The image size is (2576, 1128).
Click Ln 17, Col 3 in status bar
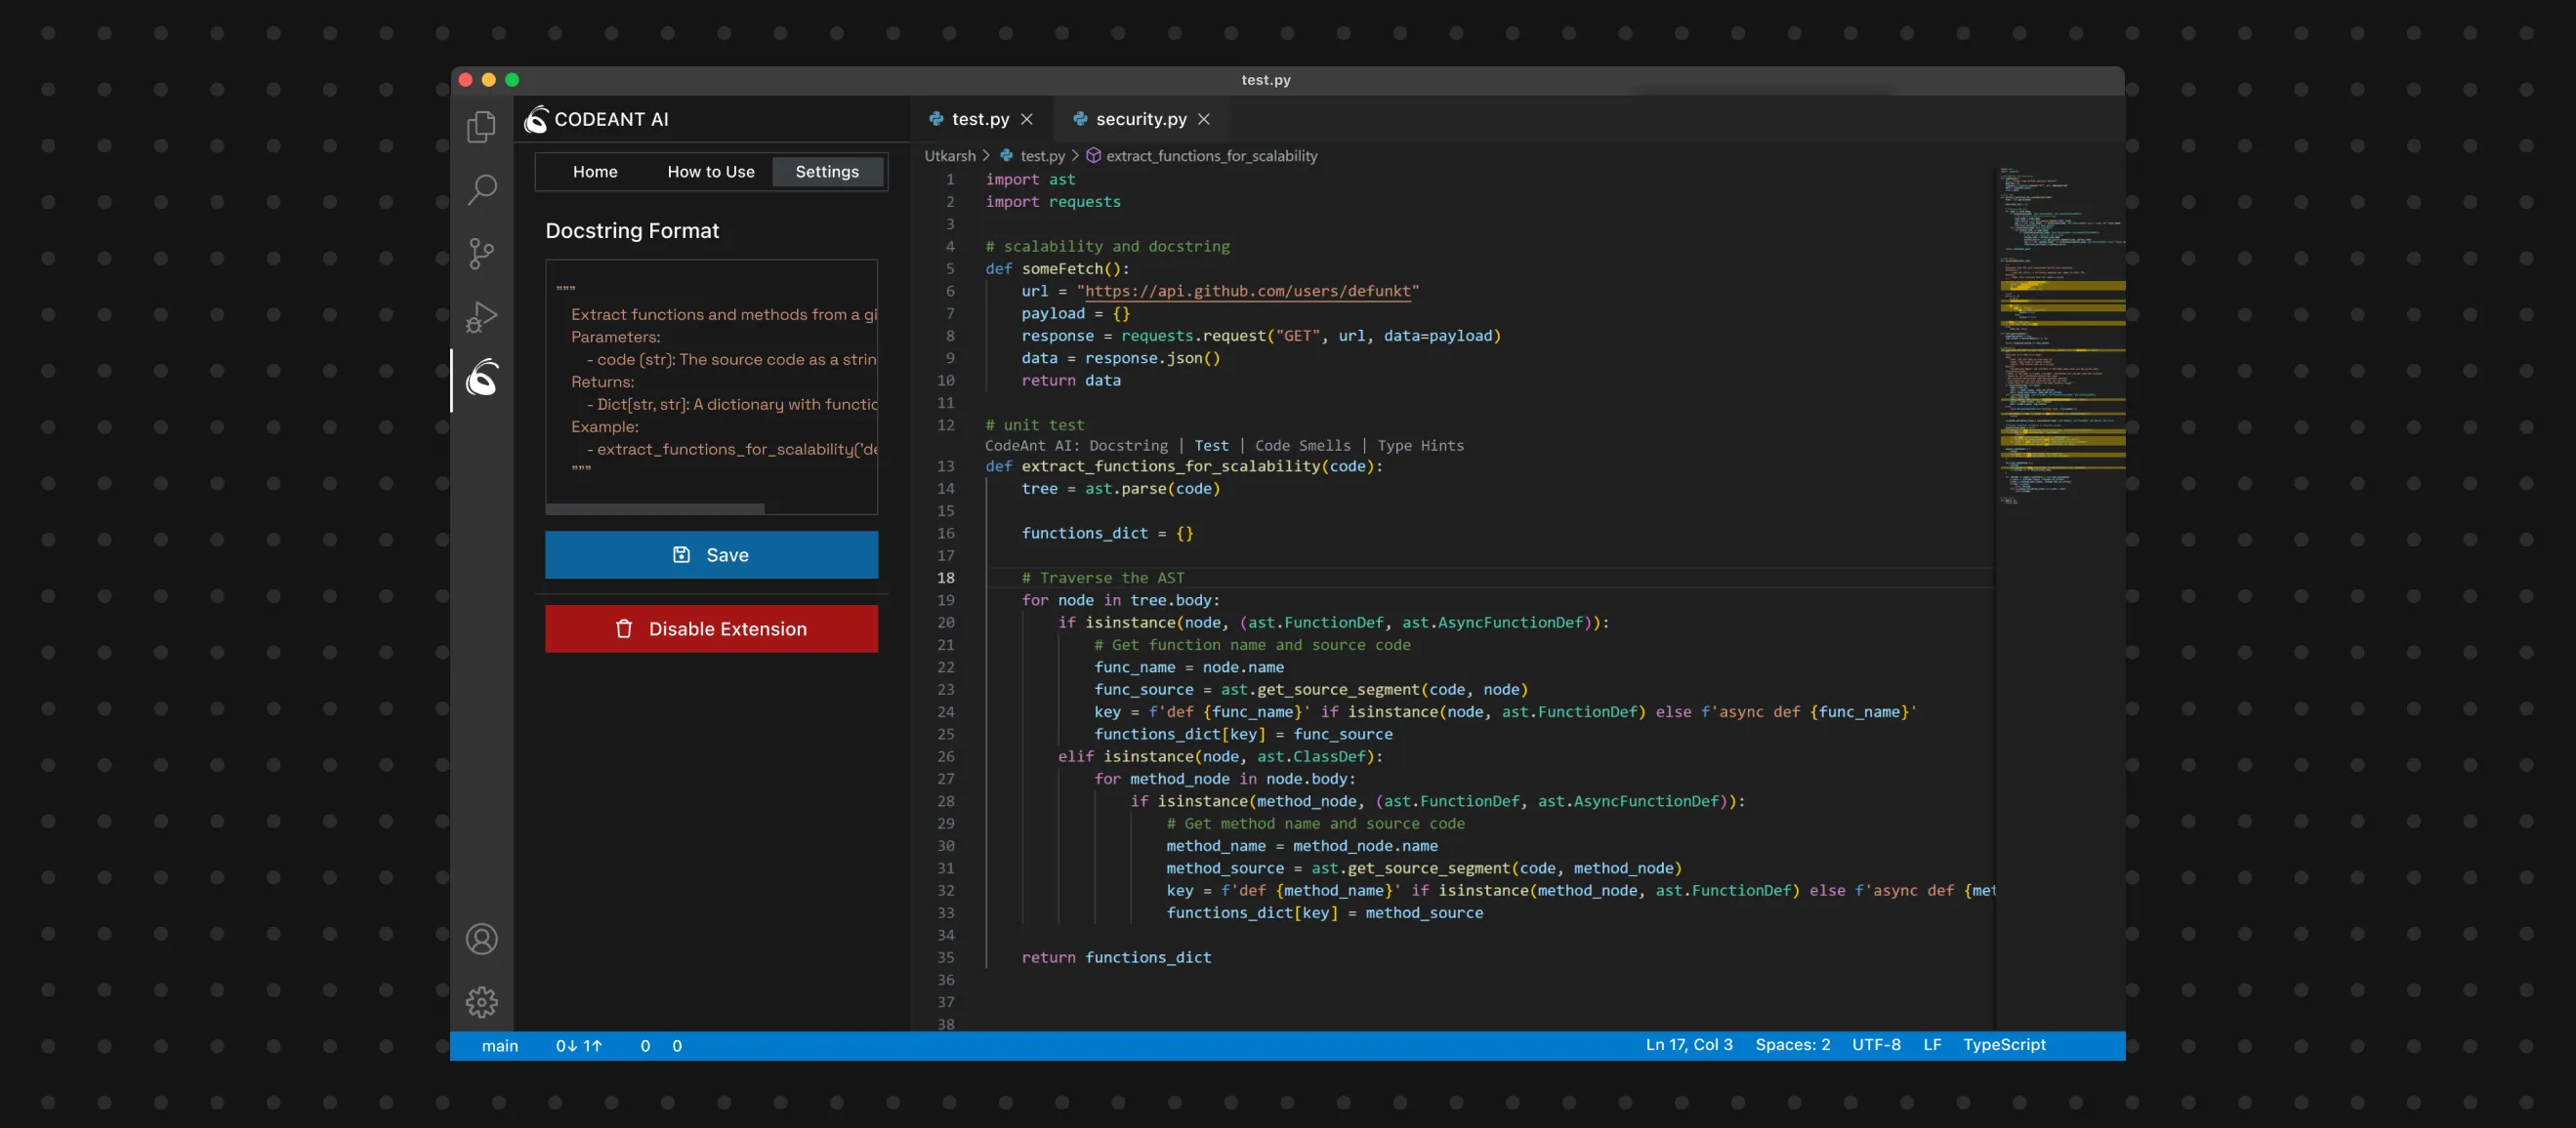pyautogui.click(x=1689, y=1044)
